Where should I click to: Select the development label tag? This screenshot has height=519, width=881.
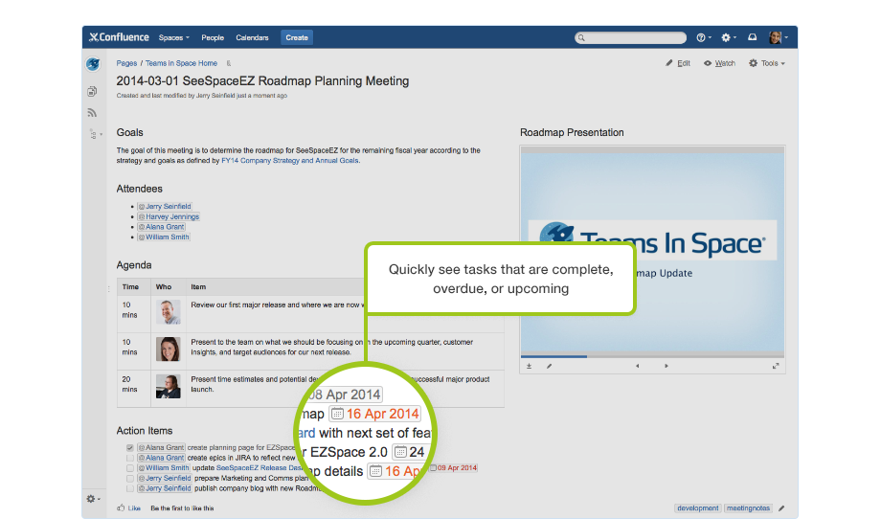(698, 508)
